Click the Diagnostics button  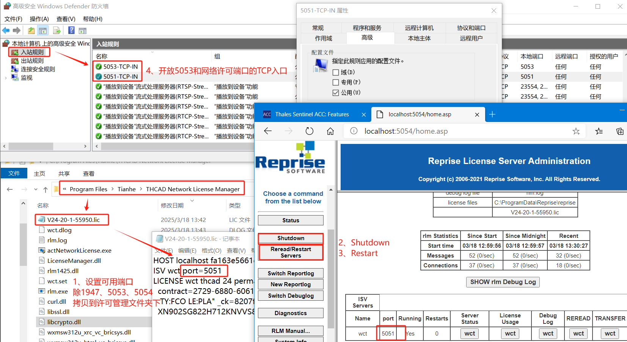(291, 313)
